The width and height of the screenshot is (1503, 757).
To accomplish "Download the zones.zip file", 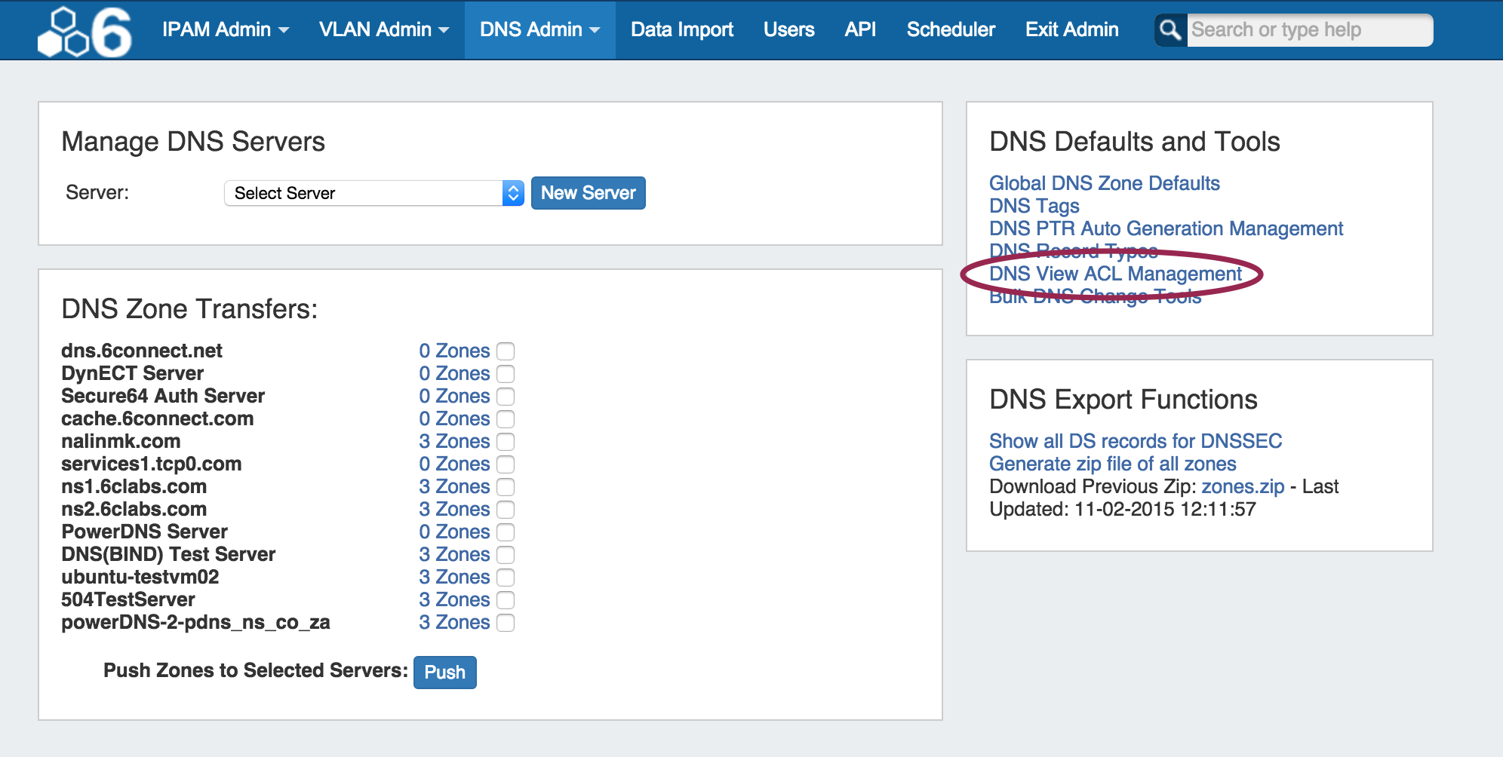I will [x=1242, y=486].
